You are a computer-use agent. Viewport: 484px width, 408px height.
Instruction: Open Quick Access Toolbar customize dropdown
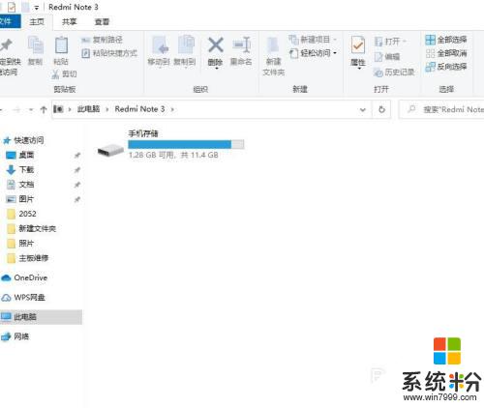[x=37, y=8]
